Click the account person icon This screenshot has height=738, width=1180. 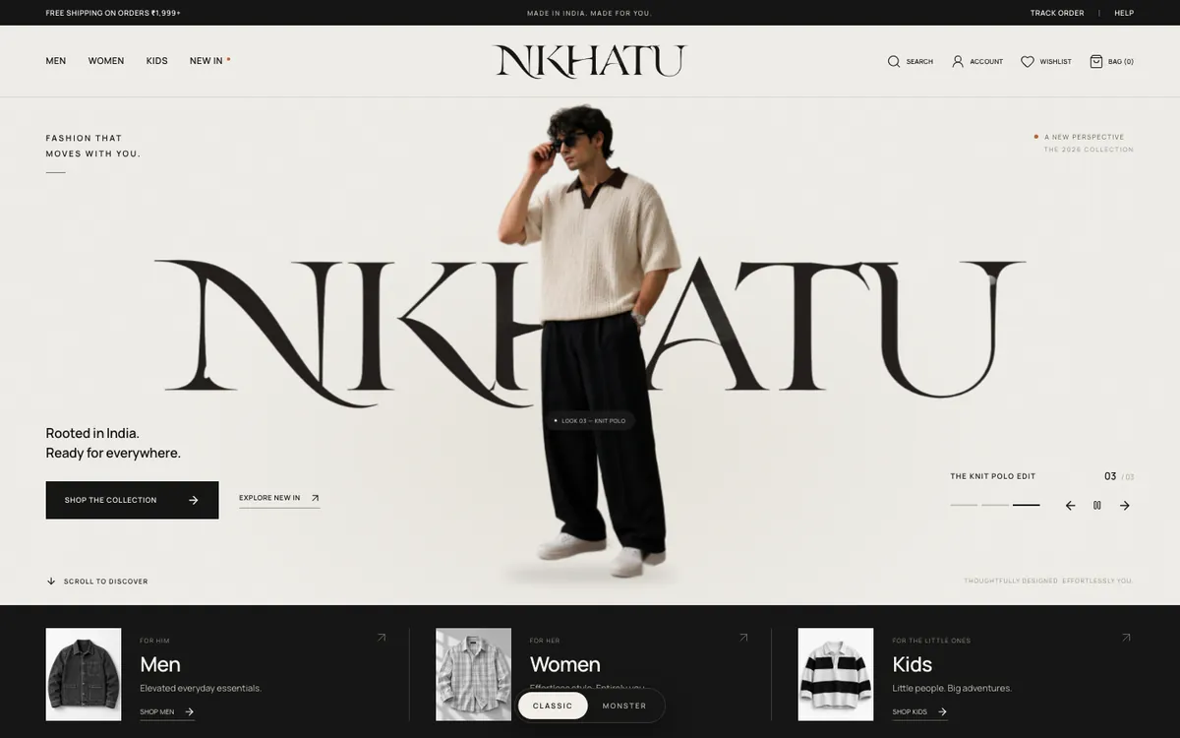tap(958, 61)
